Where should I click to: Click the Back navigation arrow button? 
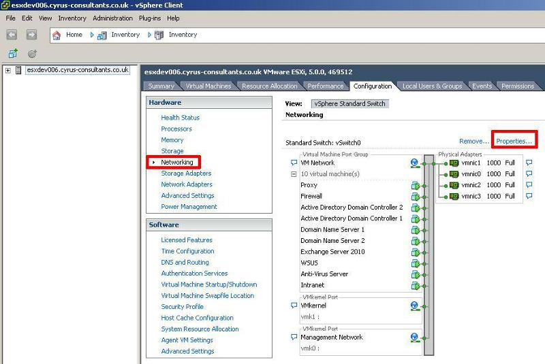(x=12, y=35)
